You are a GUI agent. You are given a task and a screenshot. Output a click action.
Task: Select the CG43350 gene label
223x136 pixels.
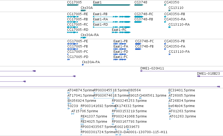172,2
